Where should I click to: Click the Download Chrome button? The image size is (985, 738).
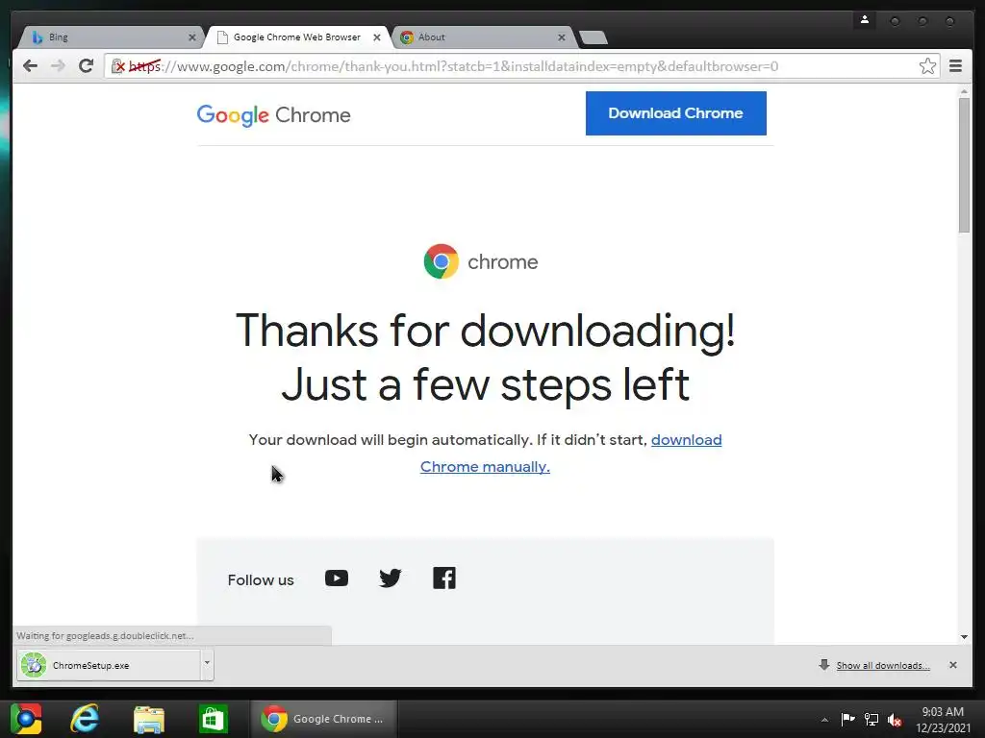[676, 113]
